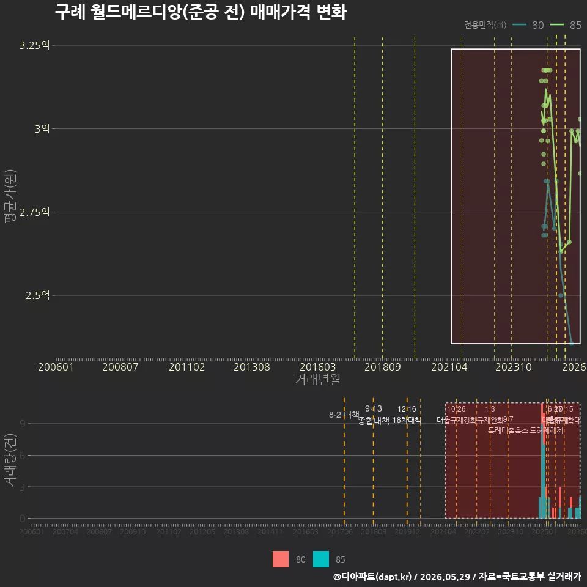Click 202104 on the price chart x-axis

449,367
